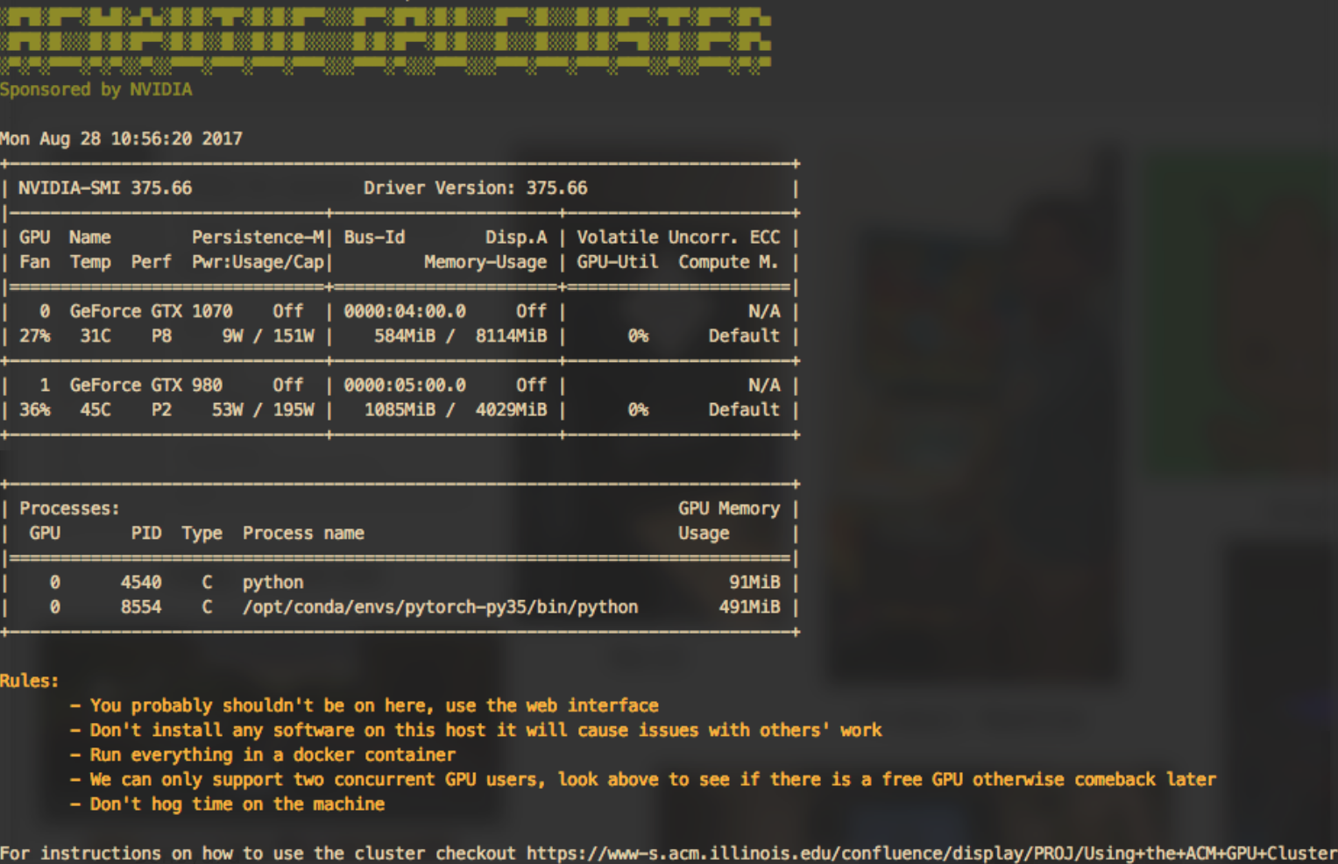Click 'GPU Memory' header in Processes table
Viewport: 1338px width, 864px height.
[x=729, y=508]
